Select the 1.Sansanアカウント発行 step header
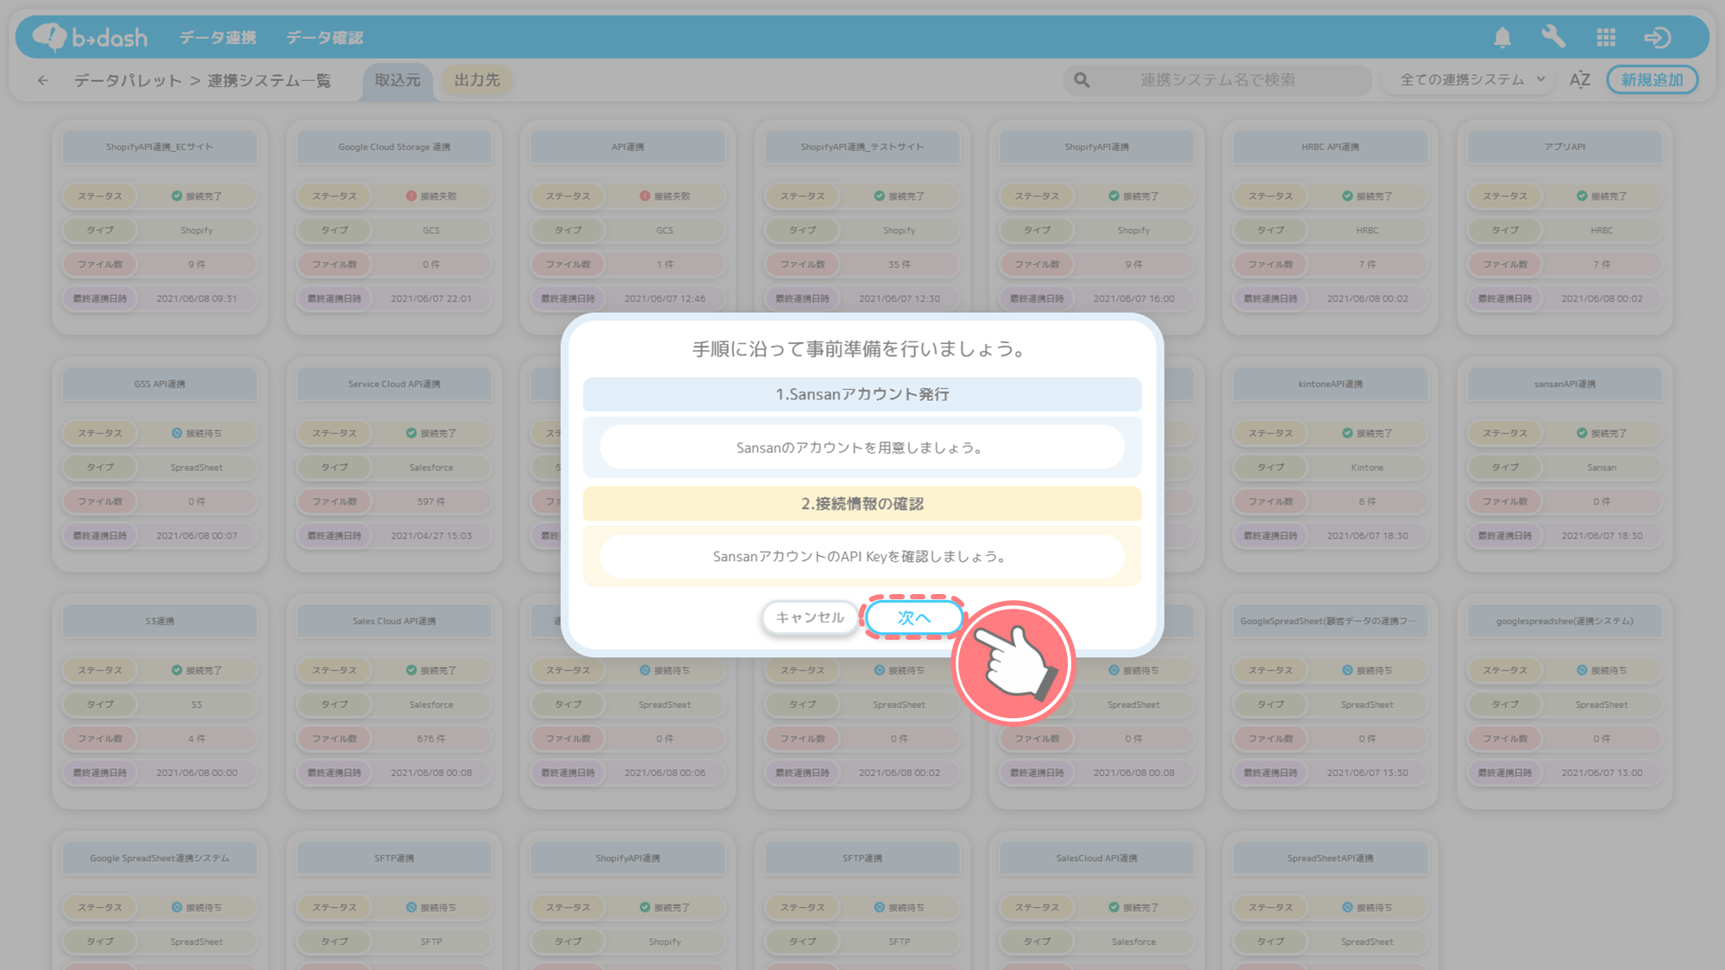The image size is (1725, 970). tap(862, 394)
